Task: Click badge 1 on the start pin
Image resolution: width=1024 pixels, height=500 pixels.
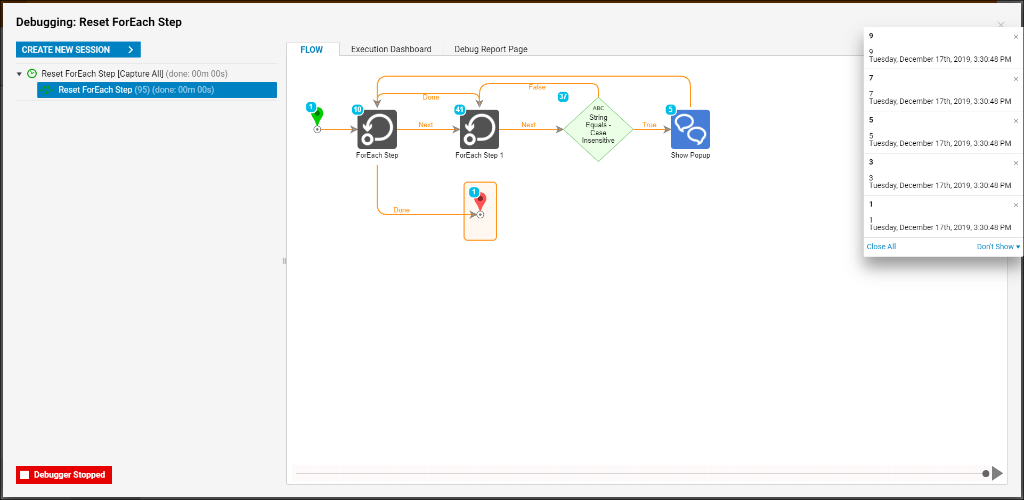Action: pyautogui.click(x=311, y=107)
